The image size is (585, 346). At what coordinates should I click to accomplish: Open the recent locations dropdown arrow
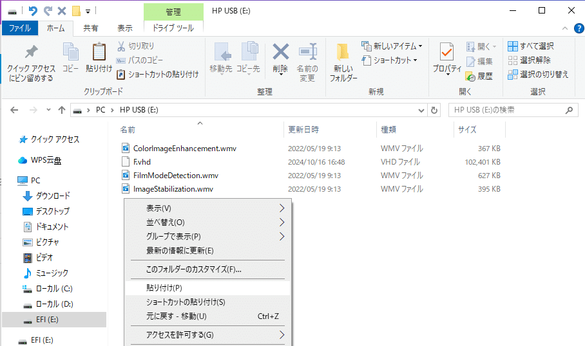(x=48, y=110)
